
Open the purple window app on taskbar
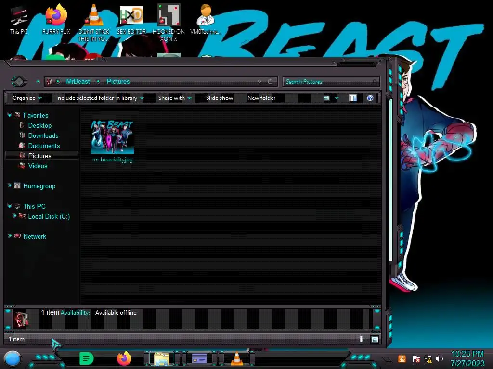point(199,358)
